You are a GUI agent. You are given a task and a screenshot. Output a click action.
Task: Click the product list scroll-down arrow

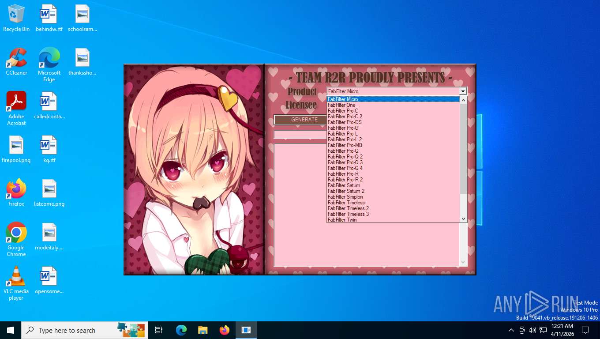pos(463,218)
